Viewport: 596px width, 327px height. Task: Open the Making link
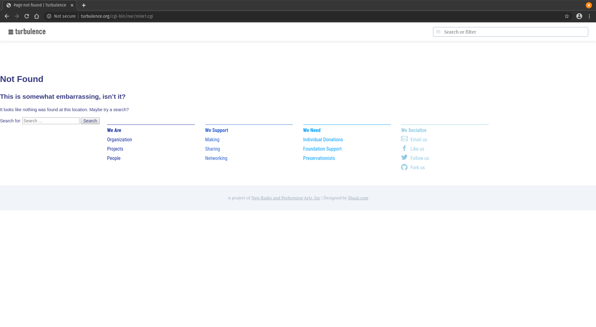212,140
